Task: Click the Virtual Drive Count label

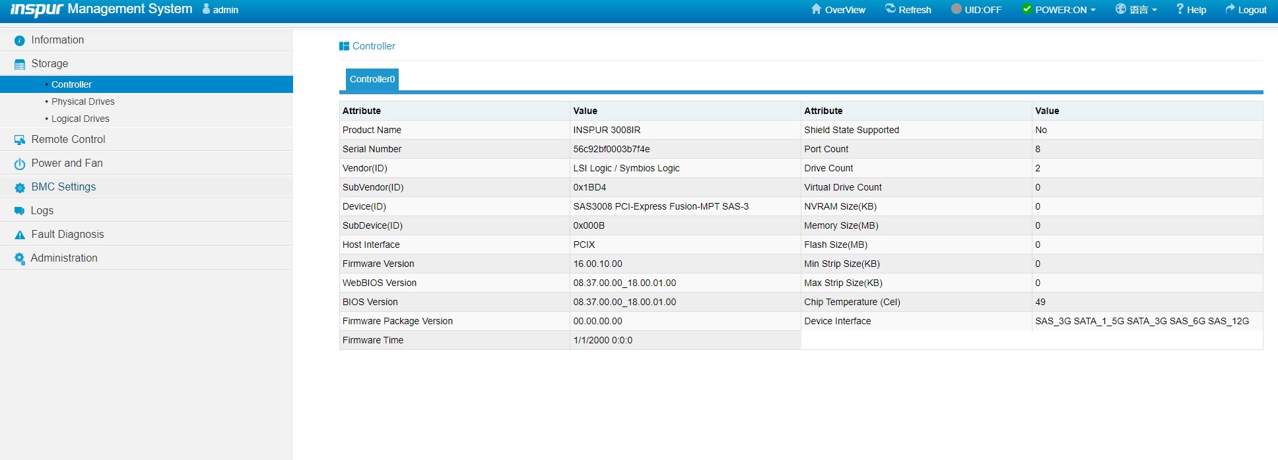Action: tap(843, 187)
